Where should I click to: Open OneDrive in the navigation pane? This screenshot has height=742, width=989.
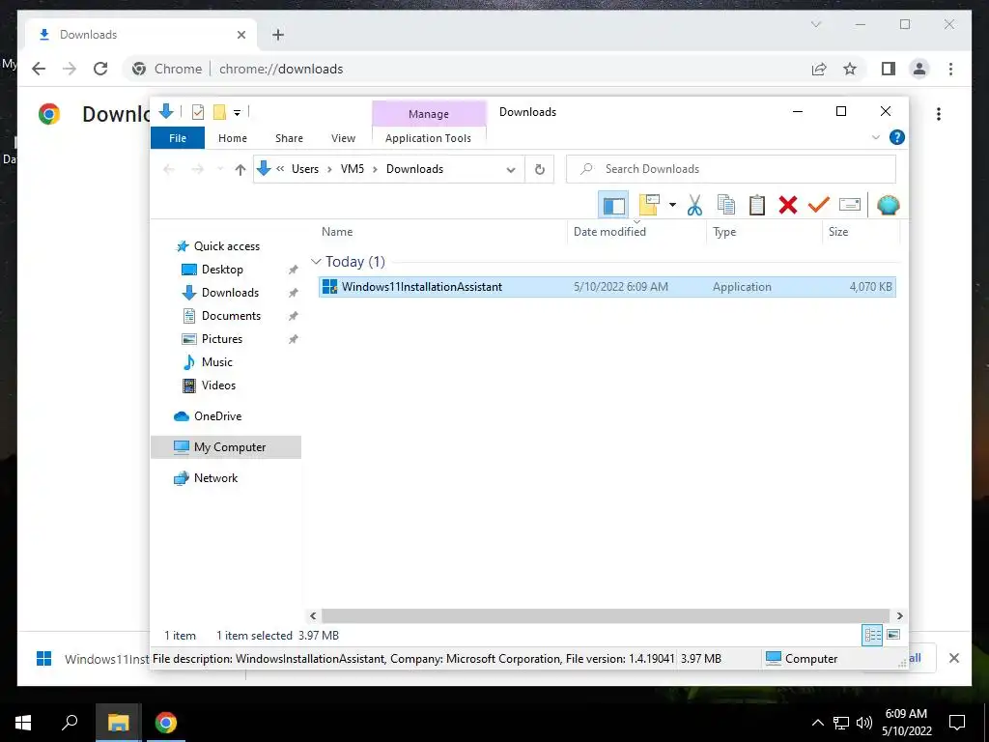(x=217, y=416)
